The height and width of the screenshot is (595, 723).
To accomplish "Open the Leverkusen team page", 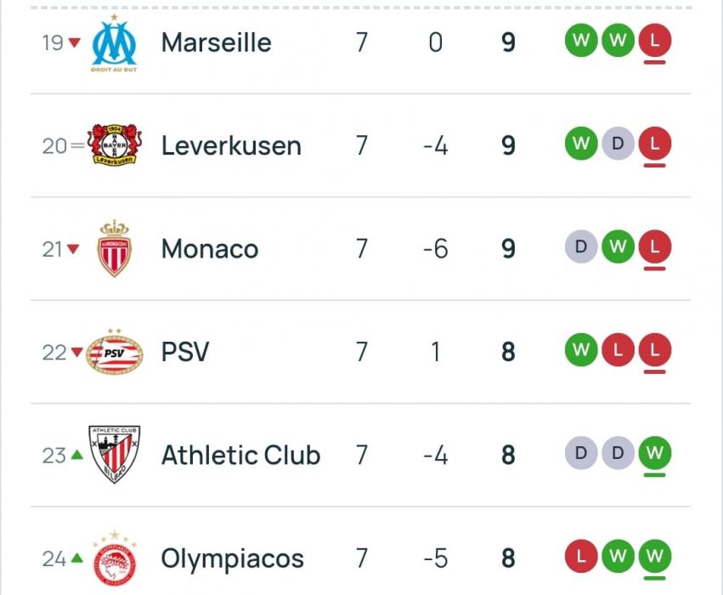I will tap(231, 146).
